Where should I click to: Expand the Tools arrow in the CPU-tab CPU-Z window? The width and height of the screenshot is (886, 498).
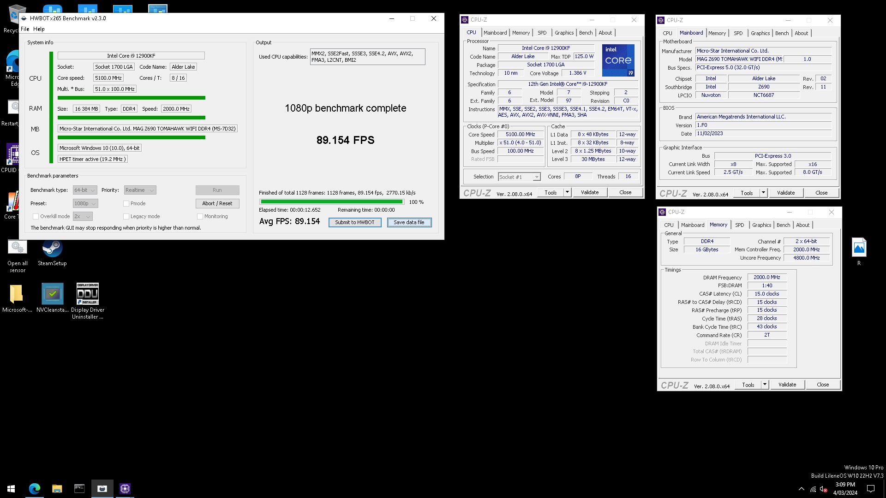coord(567,192)
